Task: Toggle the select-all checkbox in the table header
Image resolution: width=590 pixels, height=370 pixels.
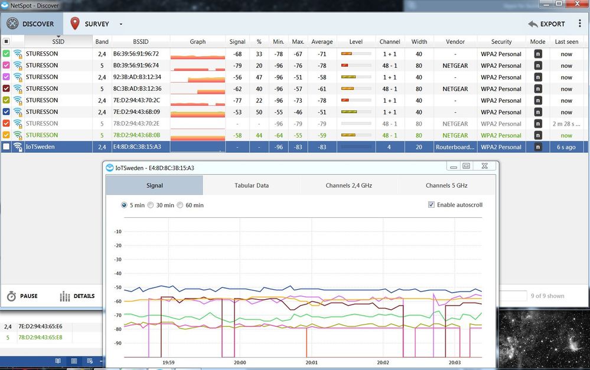Action: click(6, 42)
